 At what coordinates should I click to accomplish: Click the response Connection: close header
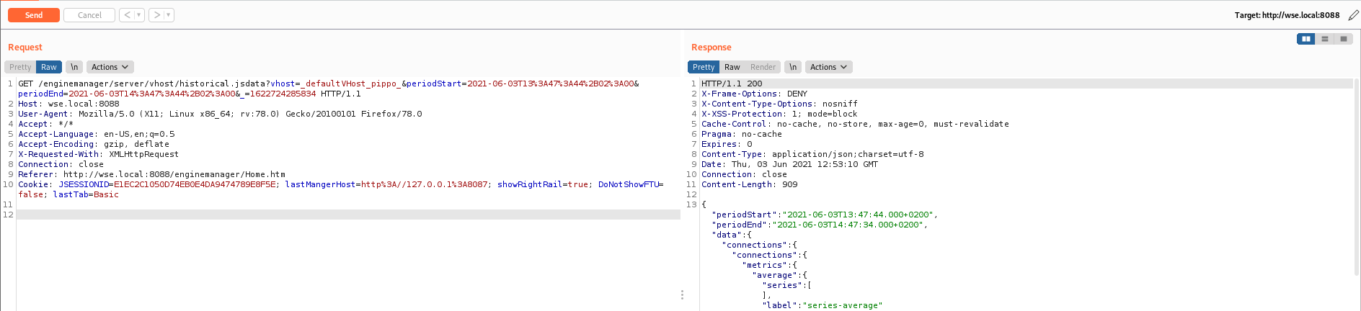[x=744, y=174]
